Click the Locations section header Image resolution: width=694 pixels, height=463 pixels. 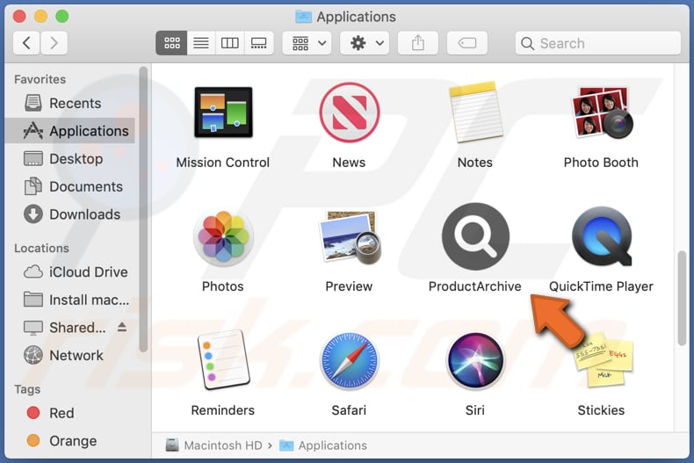[41, 248]
